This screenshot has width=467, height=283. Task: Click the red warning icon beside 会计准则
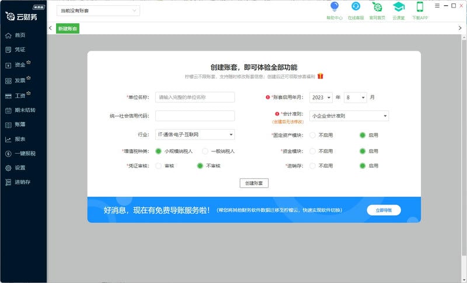tap(277, 114)
